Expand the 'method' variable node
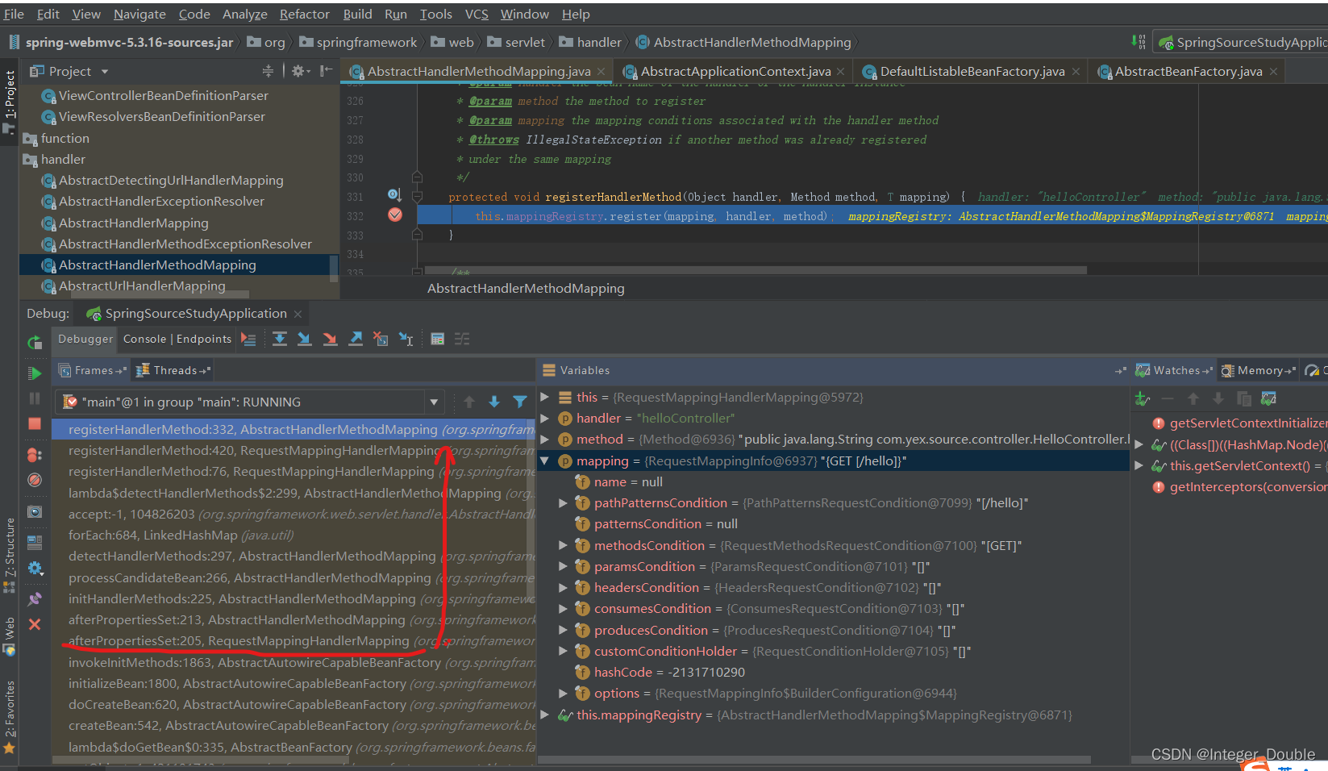This screenshot has height=771, width=1328. point(545,440)
